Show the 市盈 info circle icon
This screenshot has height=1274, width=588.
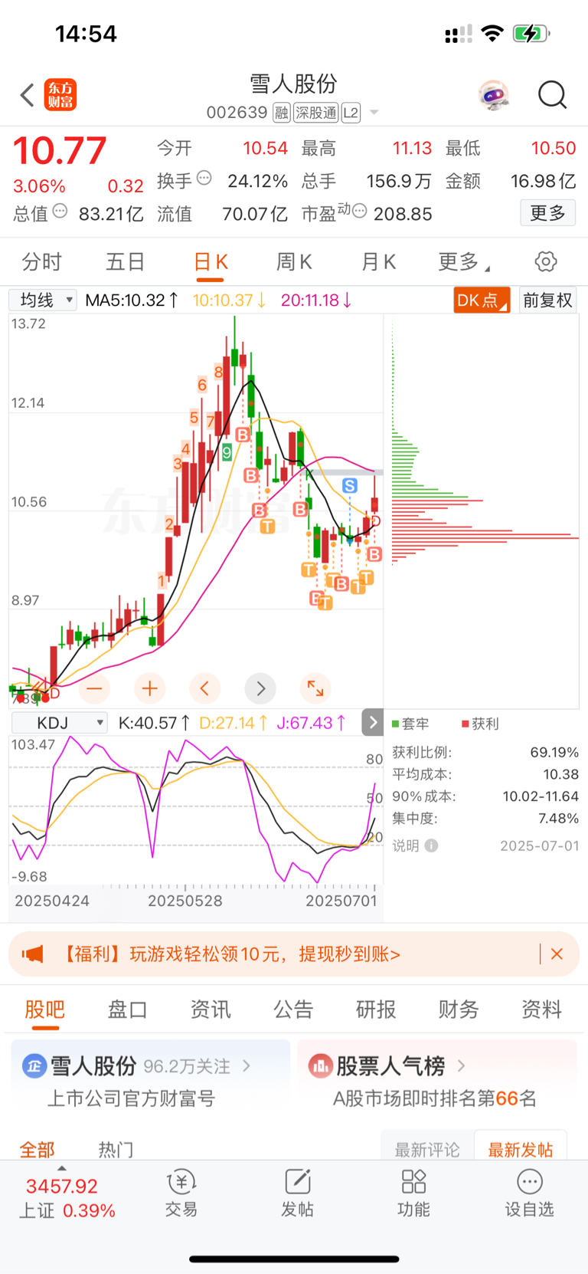(x=359, y=211)
